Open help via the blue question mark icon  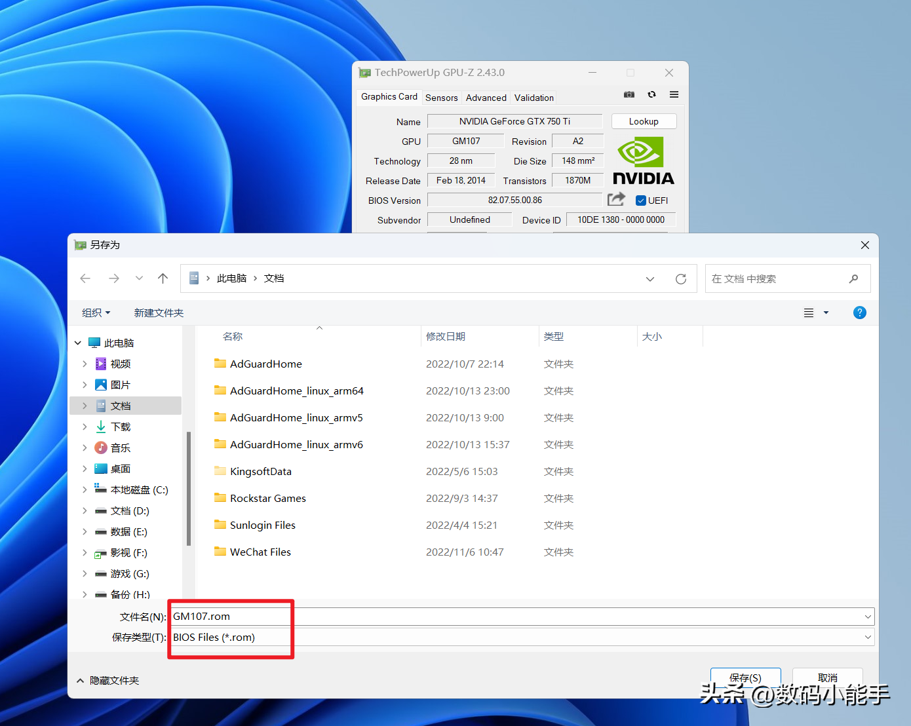[859, 313]
